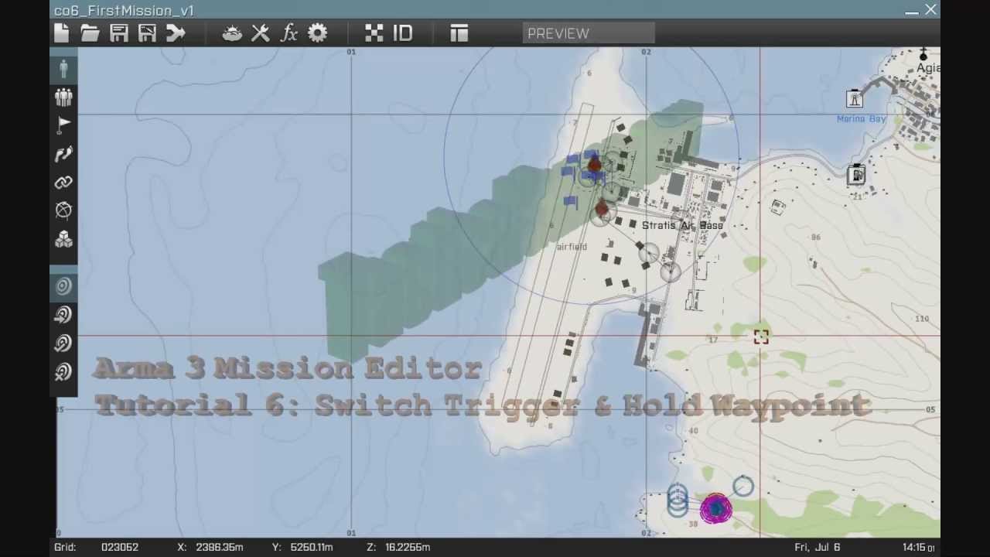Image resolution: width=990 pixels, height=557 pixels.
Task: Select the Waypoints footprints mode
Action: pyautogui.click(x=63, y=154)
